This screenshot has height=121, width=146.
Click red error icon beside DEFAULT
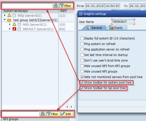14,29
